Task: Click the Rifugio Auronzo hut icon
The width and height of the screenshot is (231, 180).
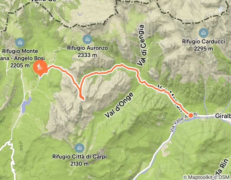Action: [87, 39]
